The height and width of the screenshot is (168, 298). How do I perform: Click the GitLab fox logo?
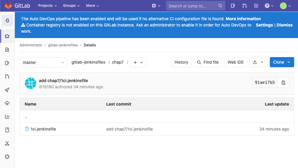(x=9, y=6)
